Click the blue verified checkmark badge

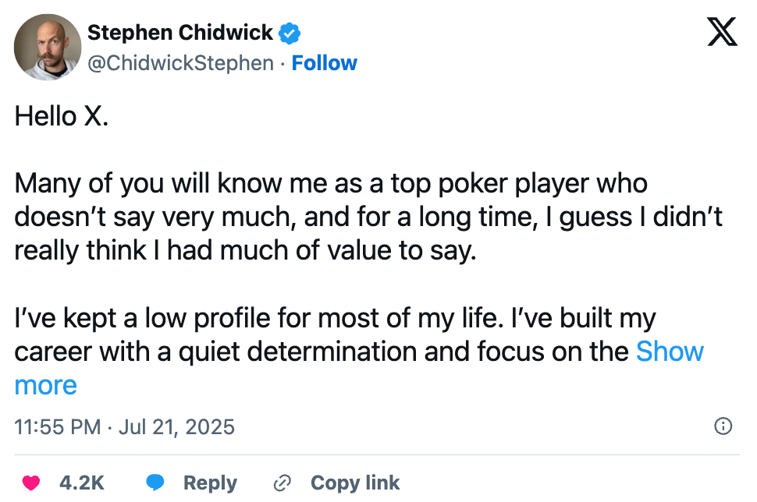click(290, 34)
